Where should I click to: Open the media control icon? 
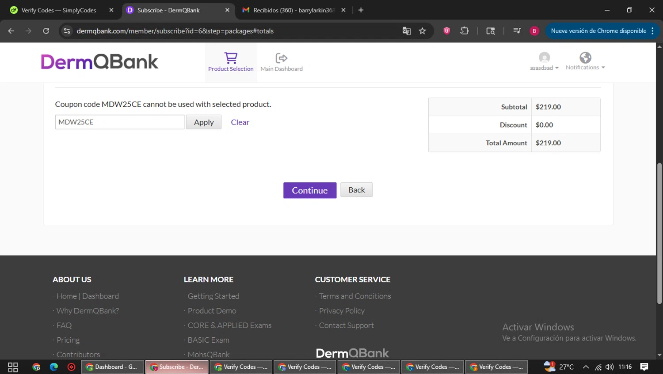tap(517, 31)
